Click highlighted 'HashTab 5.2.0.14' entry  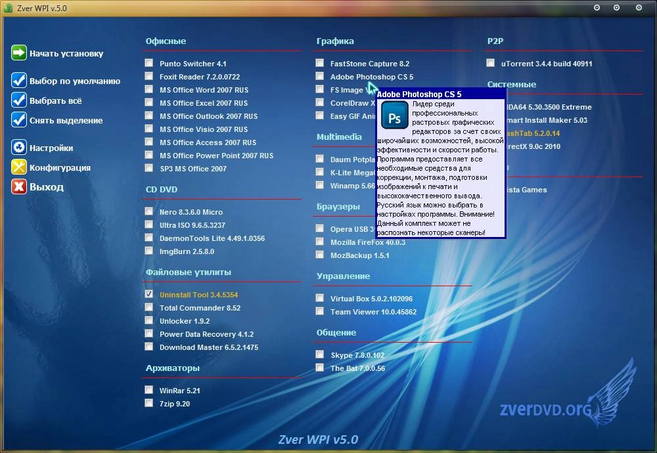pos(533,133)
